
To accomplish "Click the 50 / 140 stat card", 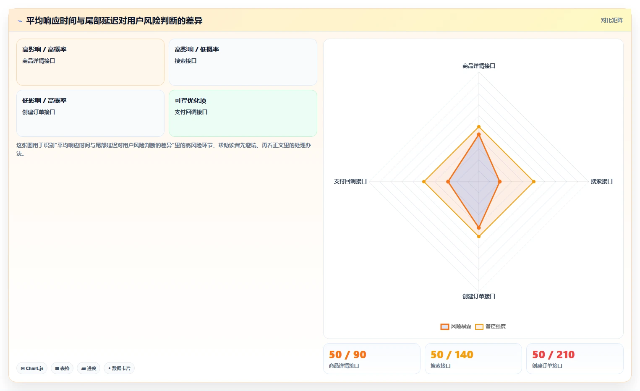I will point(473,359).
